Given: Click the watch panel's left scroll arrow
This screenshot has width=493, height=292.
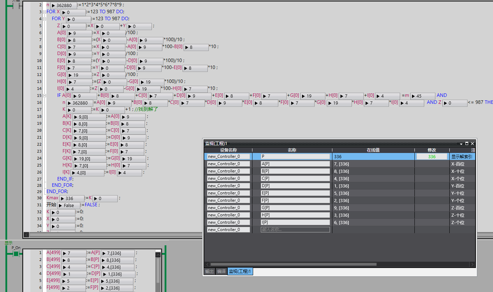Looking at the screenshot, I should [x=207, y=264].
